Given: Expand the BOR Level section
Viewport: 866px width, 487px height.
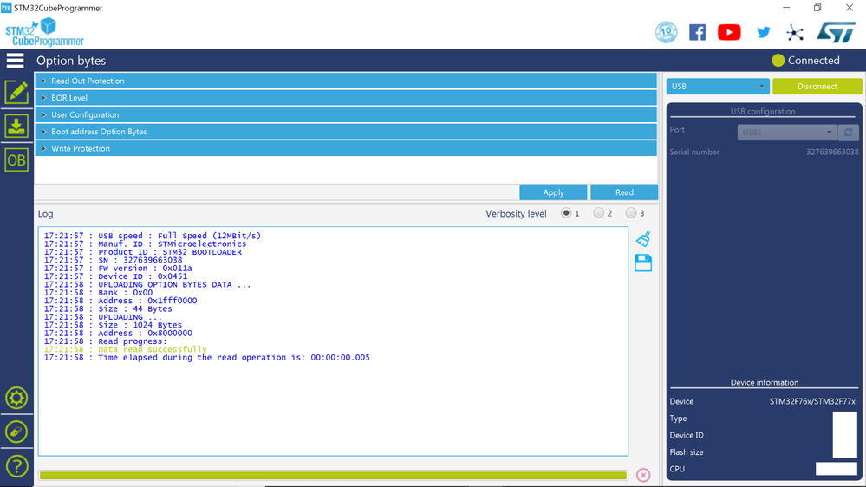Looking at the screenshot, I should 346,98.
